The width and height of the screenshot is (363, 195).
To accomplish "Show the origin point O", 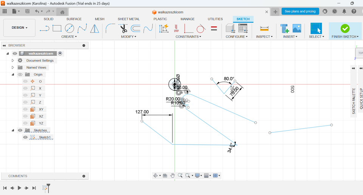I will (x=25, y=81).
